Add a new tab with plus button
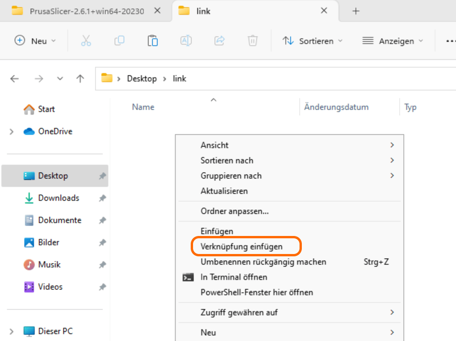Image resolution: width=456 pixels, height=341 pixels. [356, 11]
